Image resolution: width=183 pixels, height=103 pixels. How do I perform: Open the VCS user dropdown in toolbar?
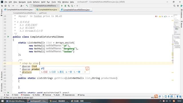click(x=22, y=6)
